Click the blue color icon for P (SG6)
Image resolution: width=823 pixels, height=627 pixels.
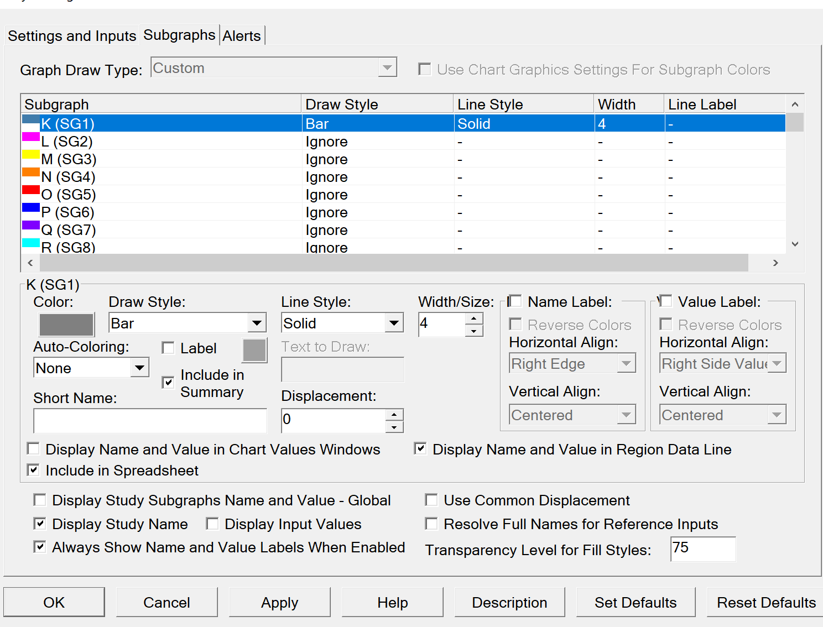[30, 208]
